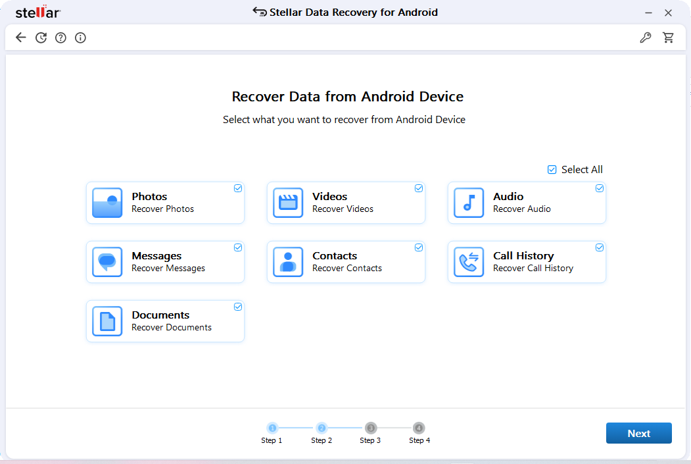This screenshot has width=691, height=464.
Task: Click the Next button
Action: (638, 433)
